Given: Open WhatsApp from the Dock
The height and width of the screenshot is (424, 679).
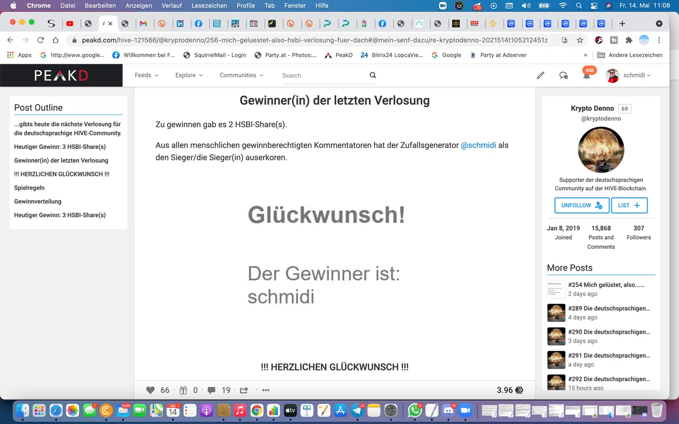Looking at the screenshot, I should (x=415, y=410).
